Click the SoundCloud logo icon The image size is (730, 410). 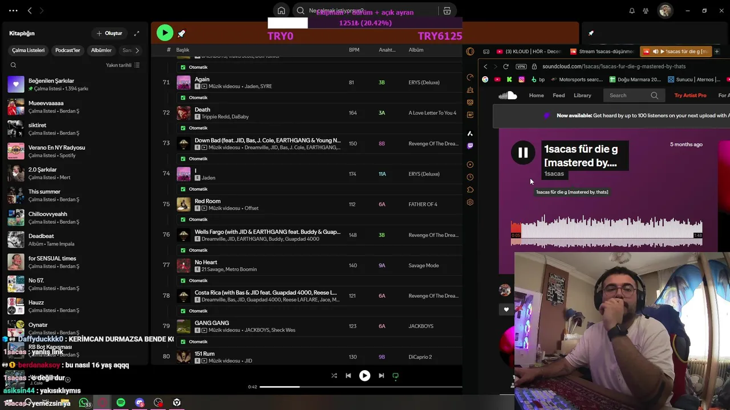[508, 96]
